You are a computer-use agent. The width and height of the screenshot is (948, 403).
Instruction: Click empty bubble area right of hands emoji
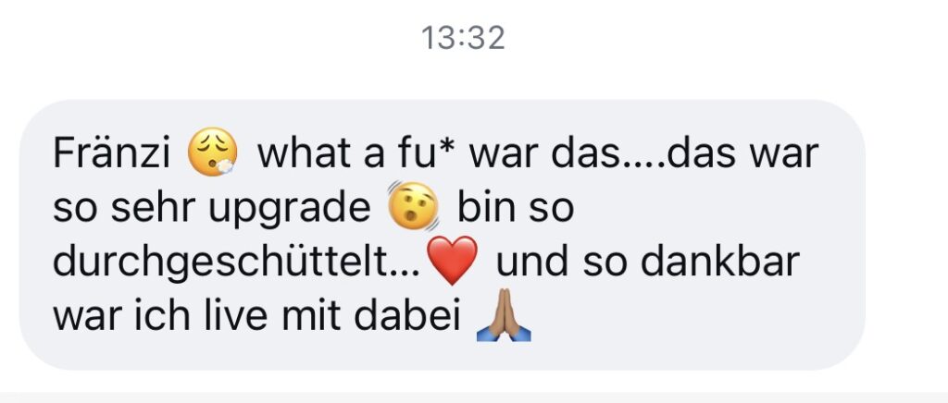pyautogui.click(x=695, y=316)
